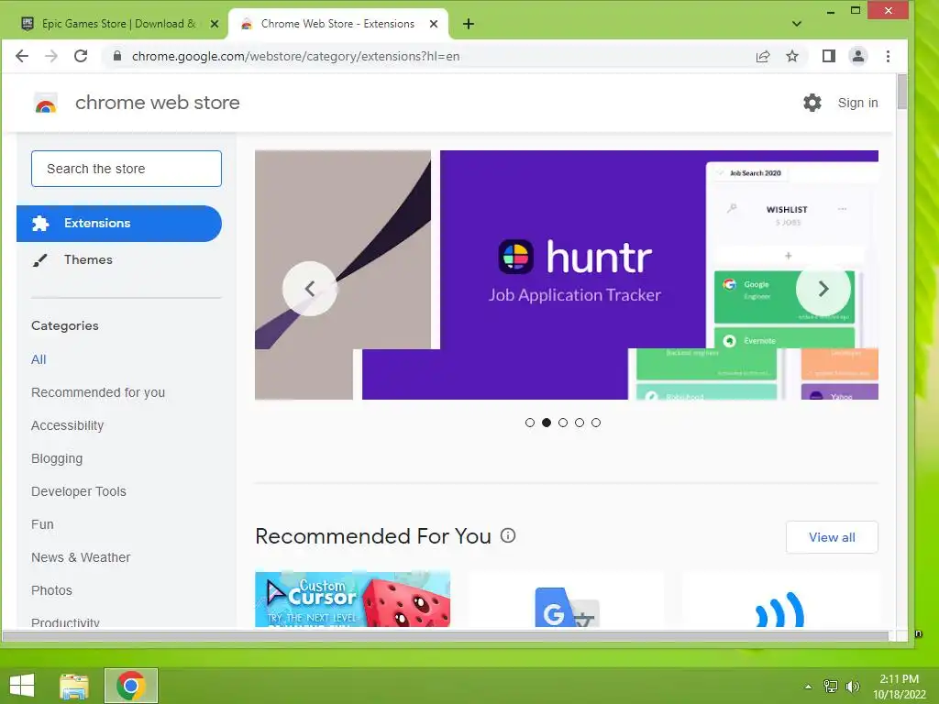
Task: Choose Recommended for you category
Action: 98,392
